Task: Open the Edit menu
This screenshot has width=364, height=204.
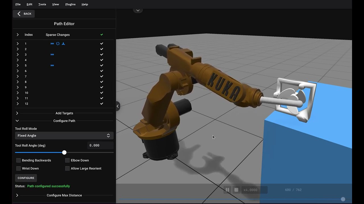Action: click(x=29, y=4)
